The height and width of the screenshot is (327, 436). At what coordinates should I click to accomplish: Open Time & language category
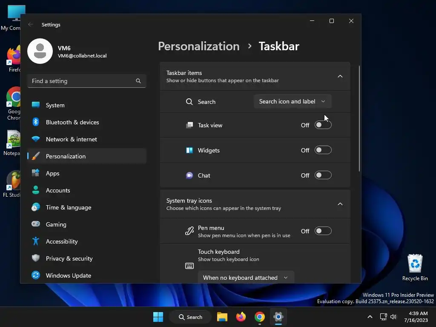coord(87,207)
